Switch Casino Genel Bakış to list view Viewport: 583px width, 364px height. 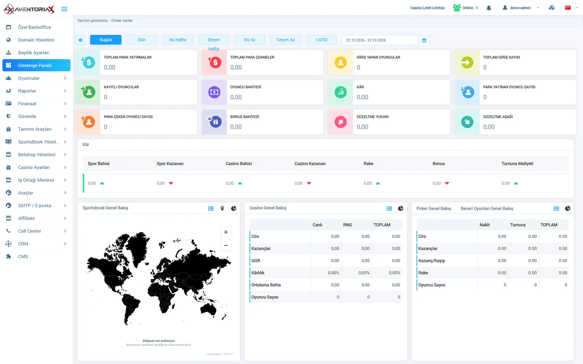(389, 209)
